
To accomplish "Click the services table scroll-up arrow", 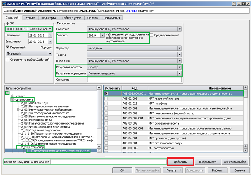I will point(245,87).
